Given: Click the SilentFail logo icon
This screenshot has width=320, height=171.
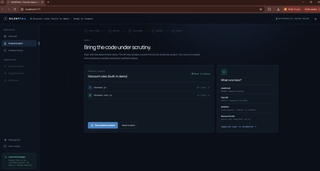Looking at the screenshot, I should pyautogui.click(x=6, y=19).
